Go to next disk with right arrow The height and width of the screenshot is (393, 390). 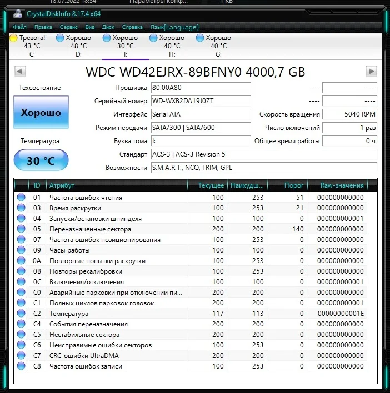371,72
